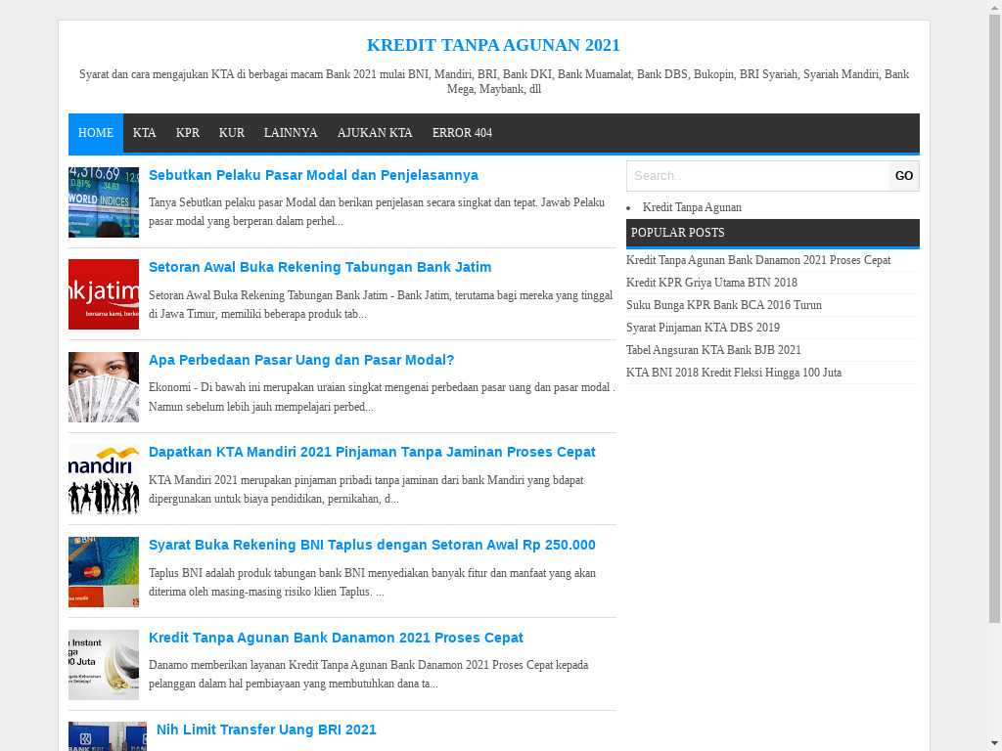The image size is (1002, 751).
Task: Go to the HOME menu item
Action: click(96, 133)
